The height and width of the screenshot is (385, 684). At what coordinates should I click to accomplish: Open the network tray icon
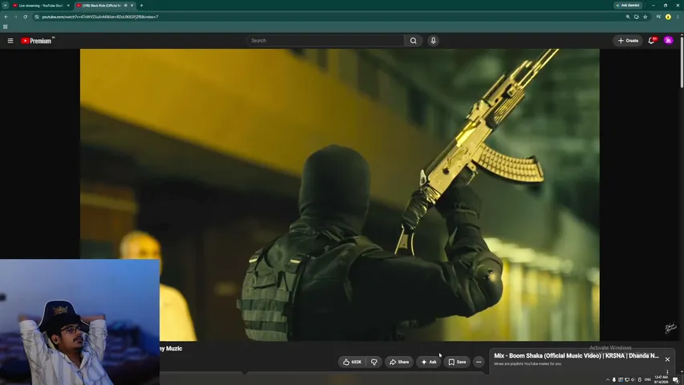[627, 379]
